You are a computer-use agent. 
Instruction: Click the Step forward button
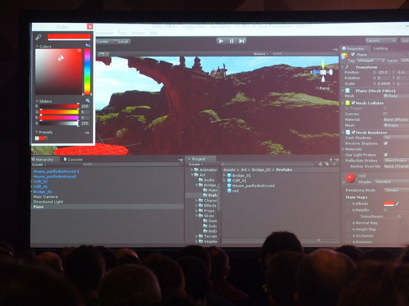pyautogui.click(x=242, y=41)
